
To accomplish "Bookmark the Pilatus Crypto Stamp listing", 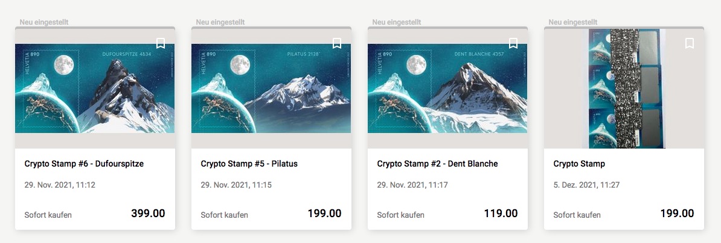I will pyautogui.click(x=337, y=43).
